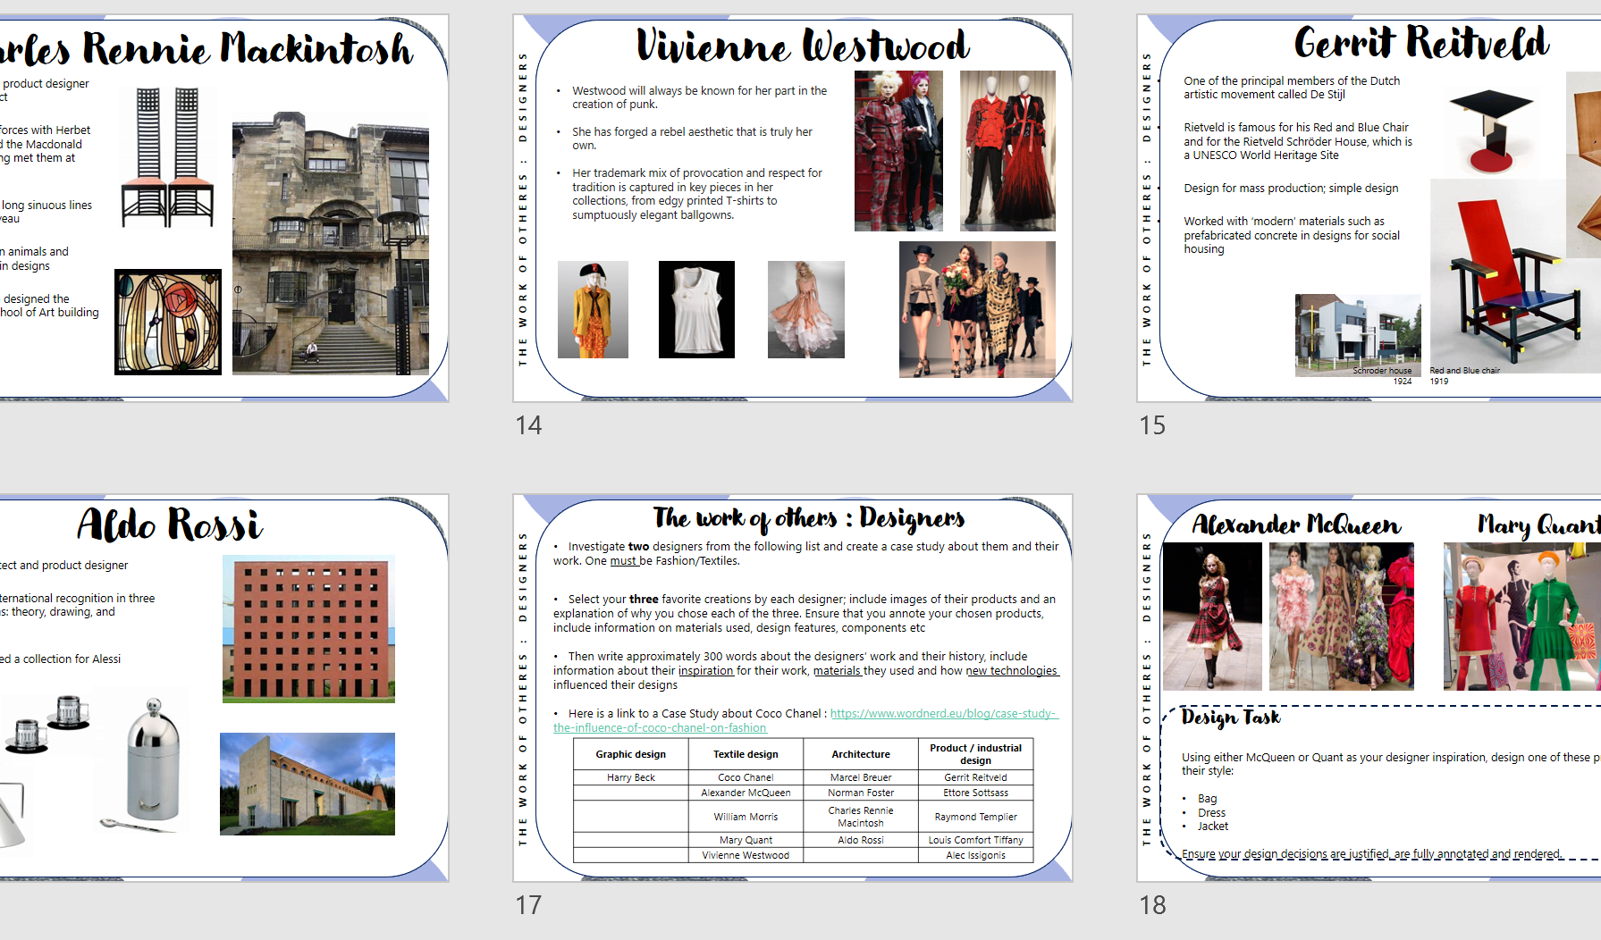Click the 'Design Task' heading on slide 18
This screenshot has height=940, width=1601.
pyautogui.click(x=1231, y=718)
